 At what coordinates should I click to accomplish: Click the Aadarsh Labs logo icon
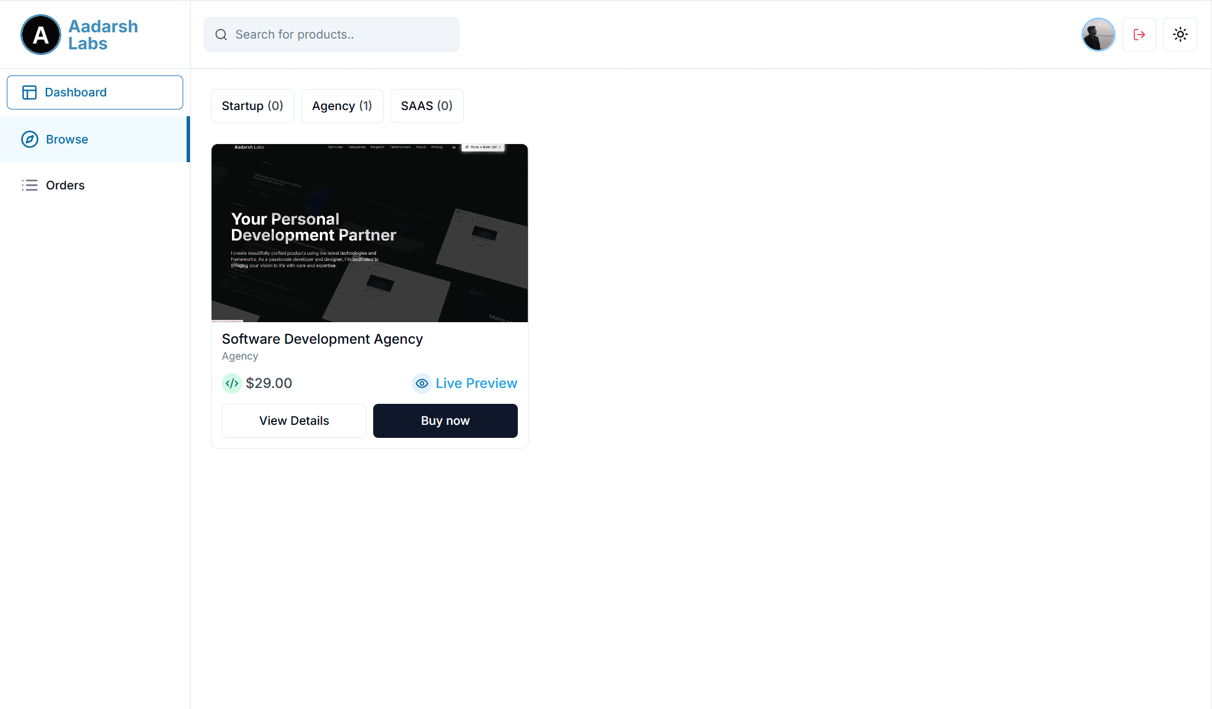click(x=40, y=35)
